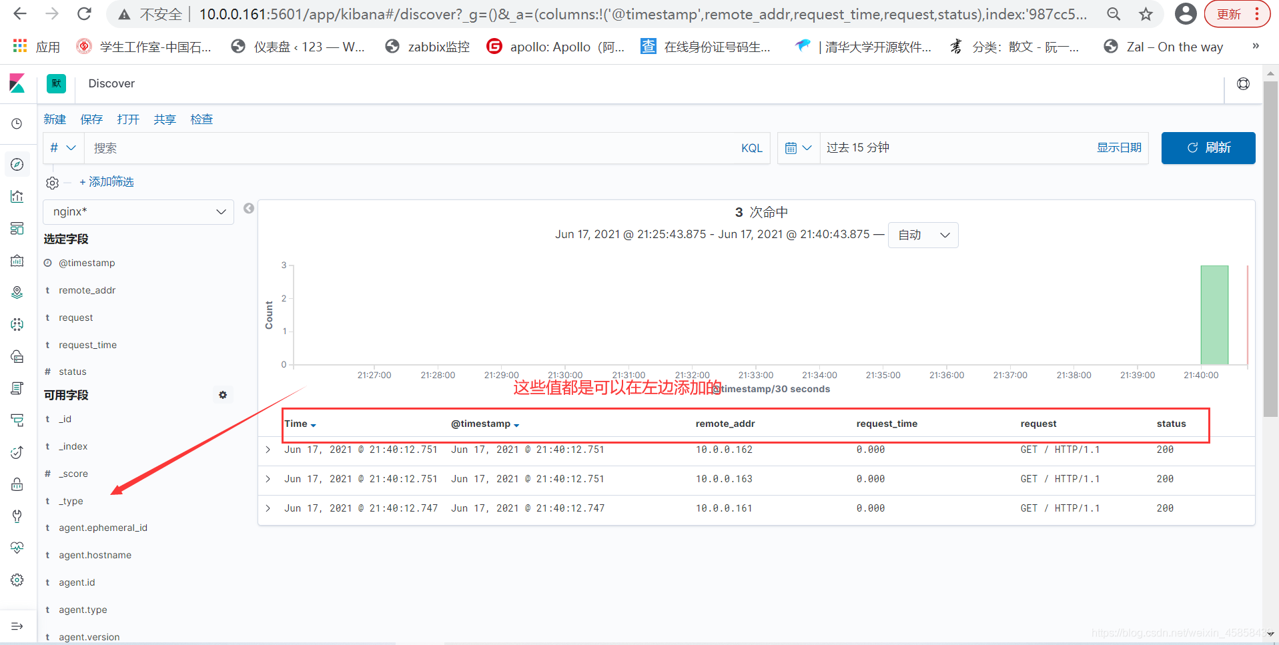Click 过去 15 分钟 time range
The image size is (1279, 645).
click(x=858, y=148)
